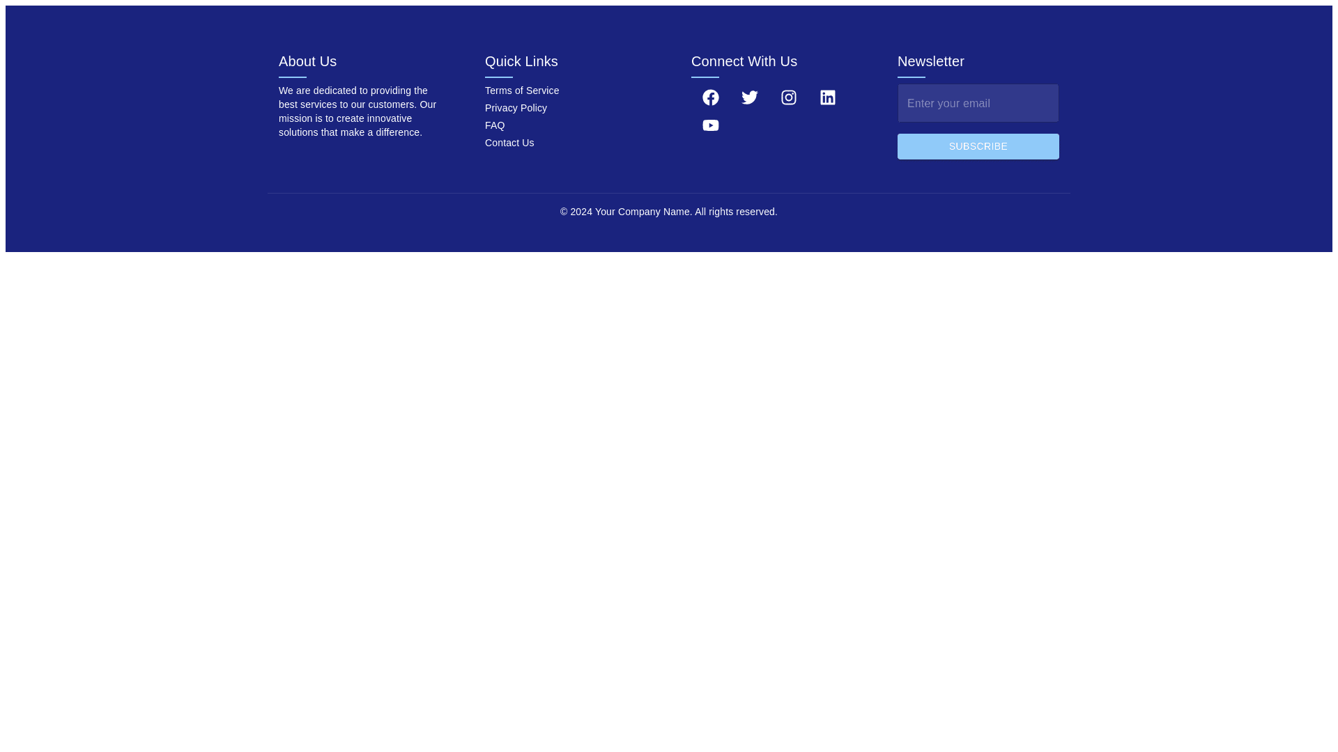Click the Twitter bird icon
Viewport: 1338px width, 752px height.
(749, 97)
